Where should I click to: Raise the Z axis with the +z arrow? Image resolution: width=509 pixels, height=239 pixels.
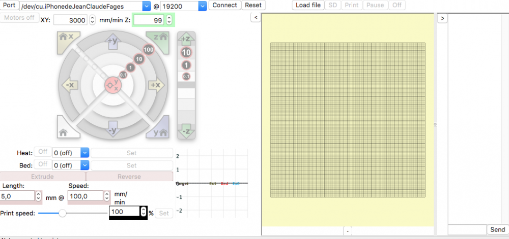coord(186,39)
